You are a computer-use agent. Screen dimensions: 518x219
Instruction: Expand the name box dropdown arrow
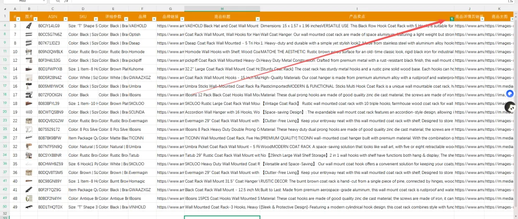(44, 1)
